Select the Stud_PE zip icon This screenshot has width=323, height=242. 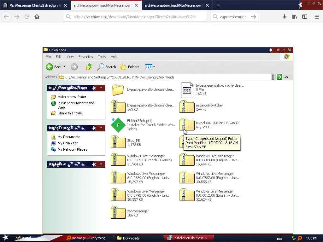(x=118, y=142)
